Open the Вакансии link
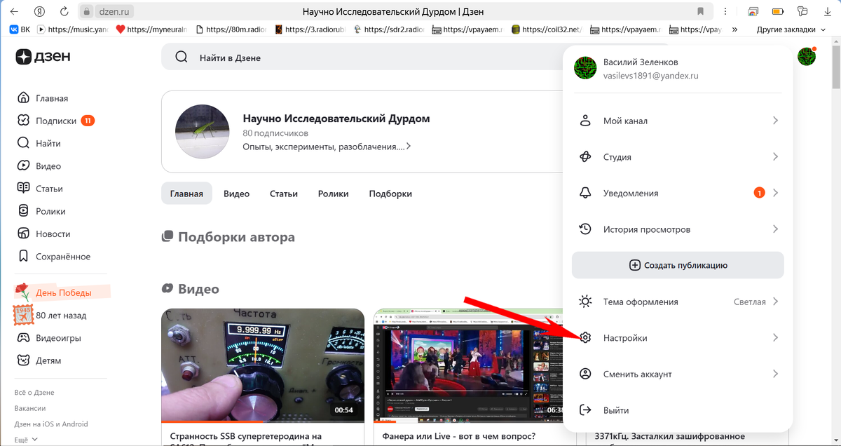Screen dimensions: 841x446 pos(30,408)
